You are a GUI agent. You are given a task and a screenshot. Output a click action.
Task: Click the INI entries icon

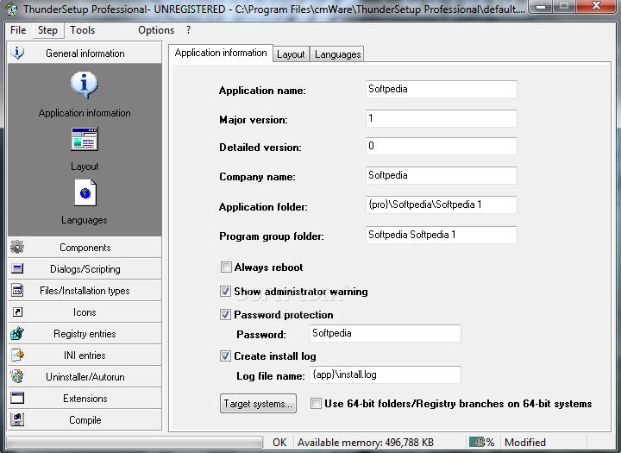point(17,355)
